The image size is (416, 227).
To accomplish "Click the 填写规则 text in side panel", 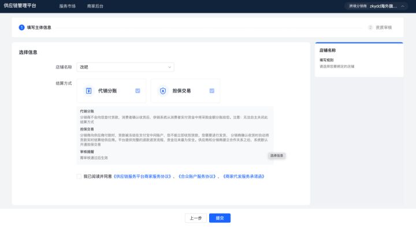I will coord(326,60).
